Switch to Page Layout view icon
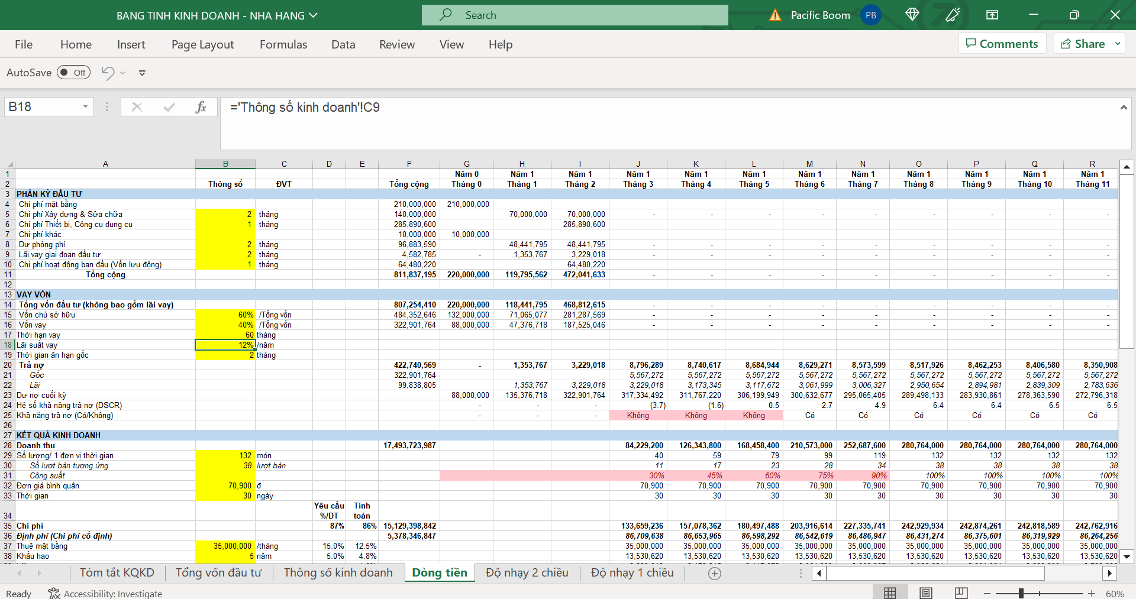The height and width of the screenshot is (599, 1136). [926, 593]
